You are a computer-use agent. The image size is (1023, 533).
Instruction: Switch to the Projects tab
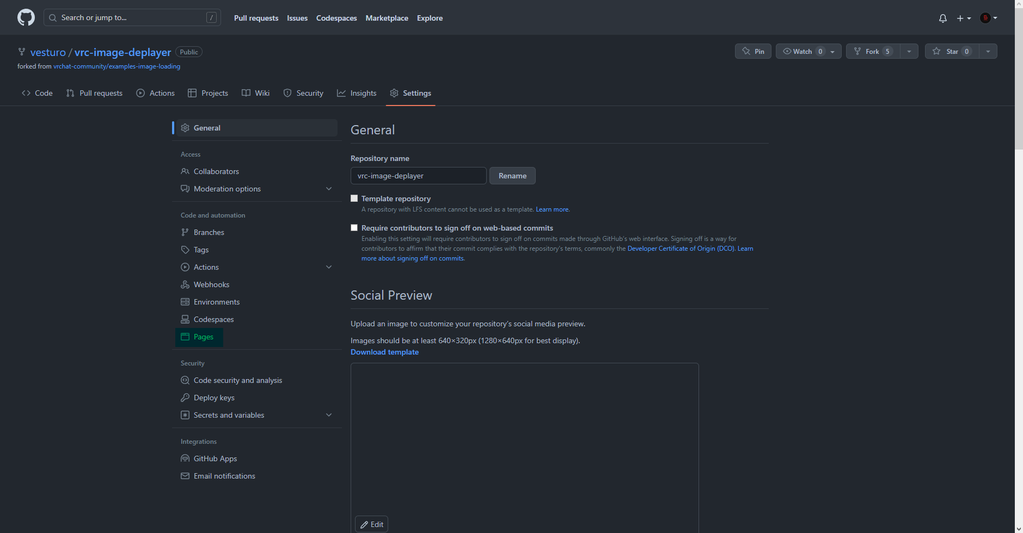208,93
